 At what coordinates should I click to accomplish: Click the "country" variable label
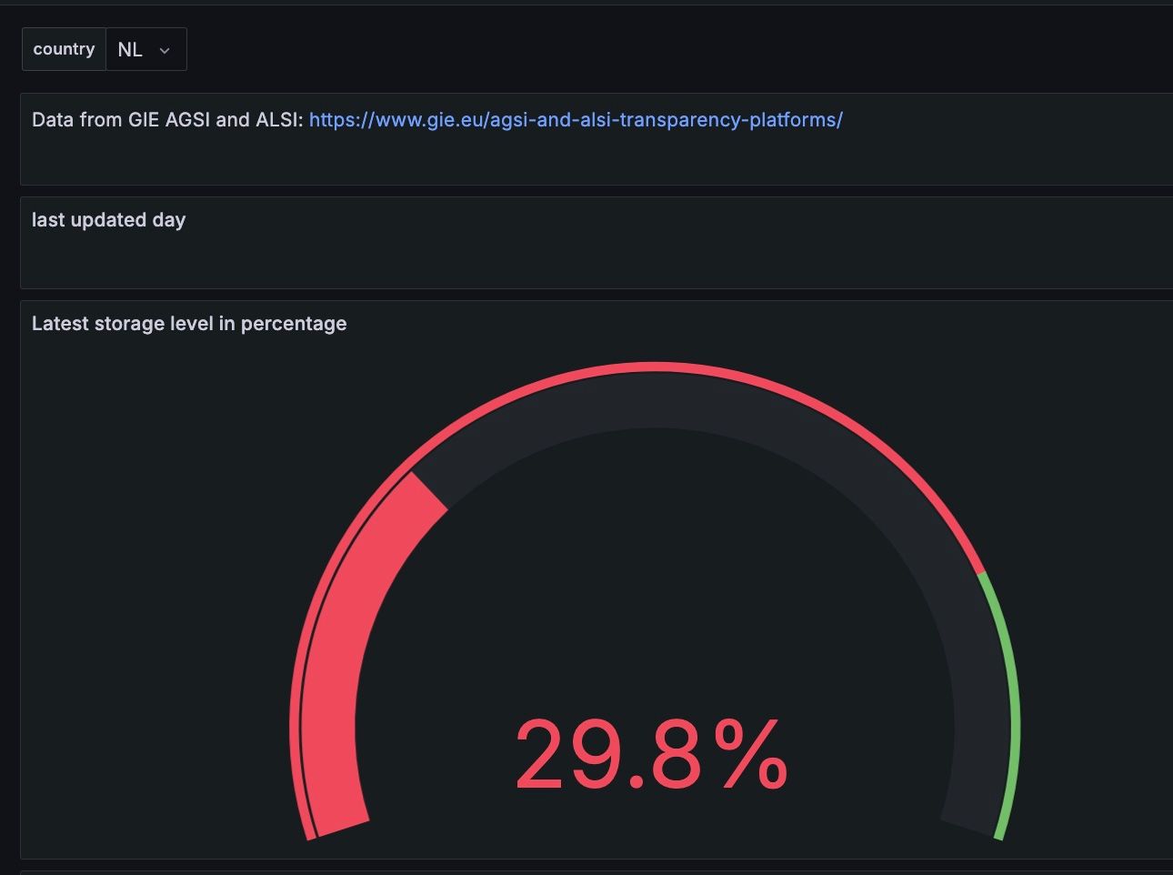(x=64, y=49)
